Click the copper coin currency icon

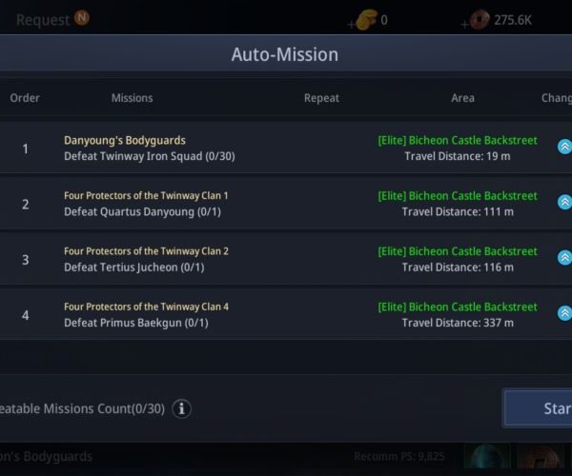(x=480, y=20)
